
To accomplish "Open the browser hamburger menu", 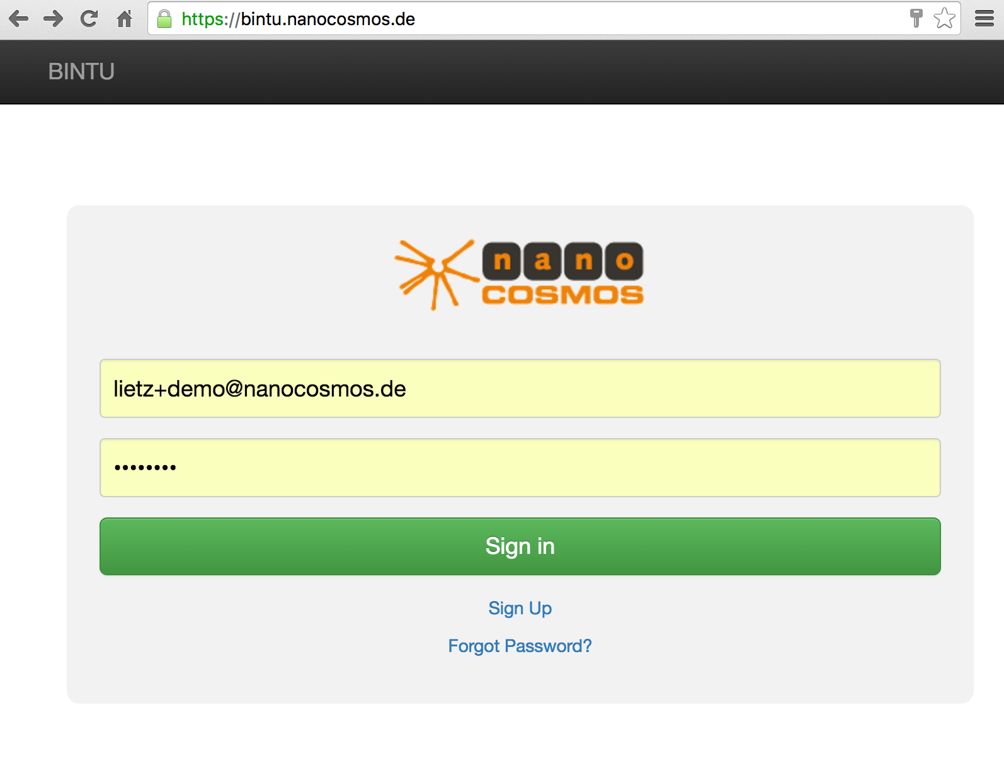I will (984, 19).
